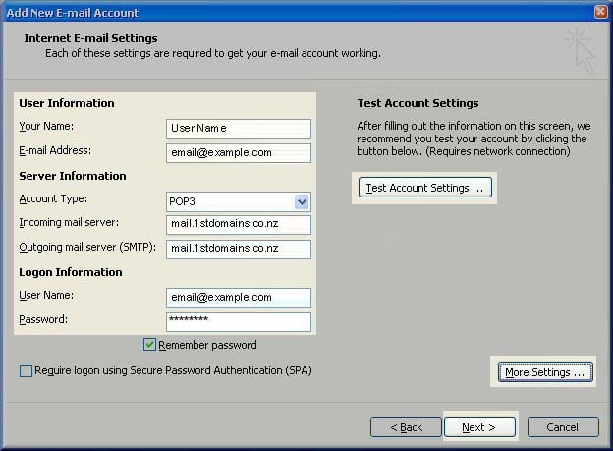Go to the Next step
This screenshot has width=613, height=451.
479,427
